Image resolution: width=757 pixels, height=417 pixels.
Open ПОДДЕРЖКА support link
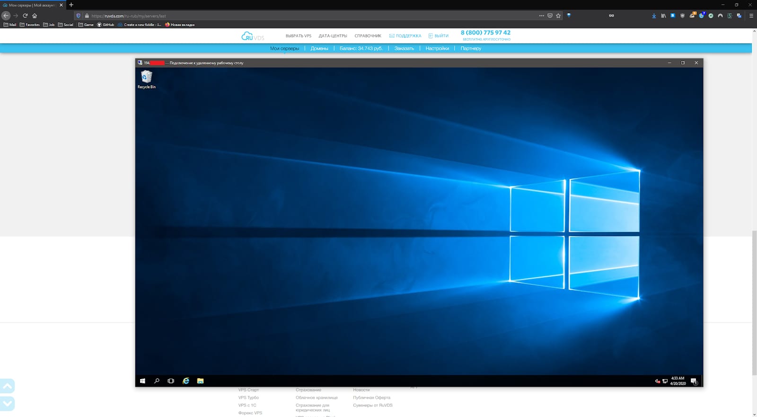pos(405,36)
